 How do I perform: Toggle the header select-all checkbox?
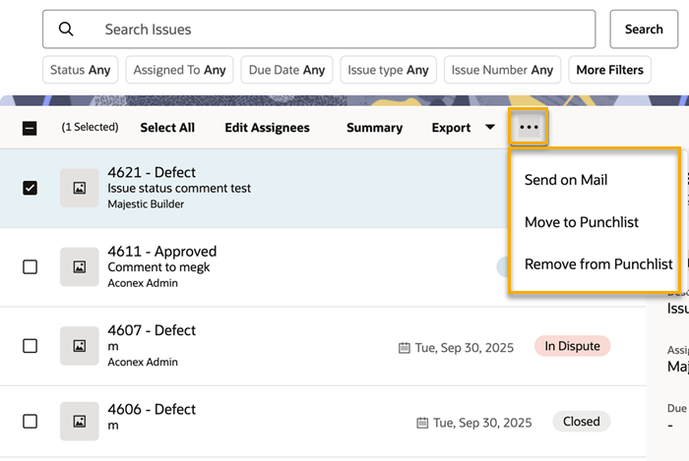[30, 128]
